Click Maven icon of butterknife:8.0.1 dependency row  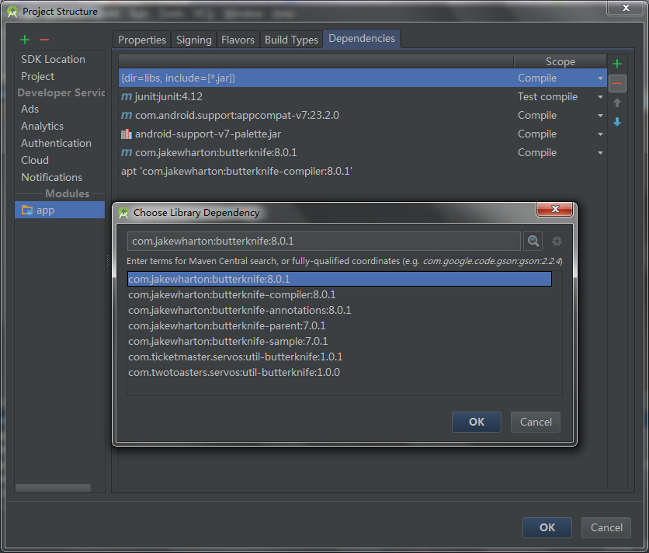click(x=127, y=152)
